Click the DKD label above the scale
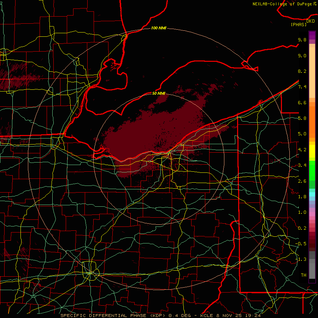This screenshot has height=318, width=318. (x=311, y=21)
